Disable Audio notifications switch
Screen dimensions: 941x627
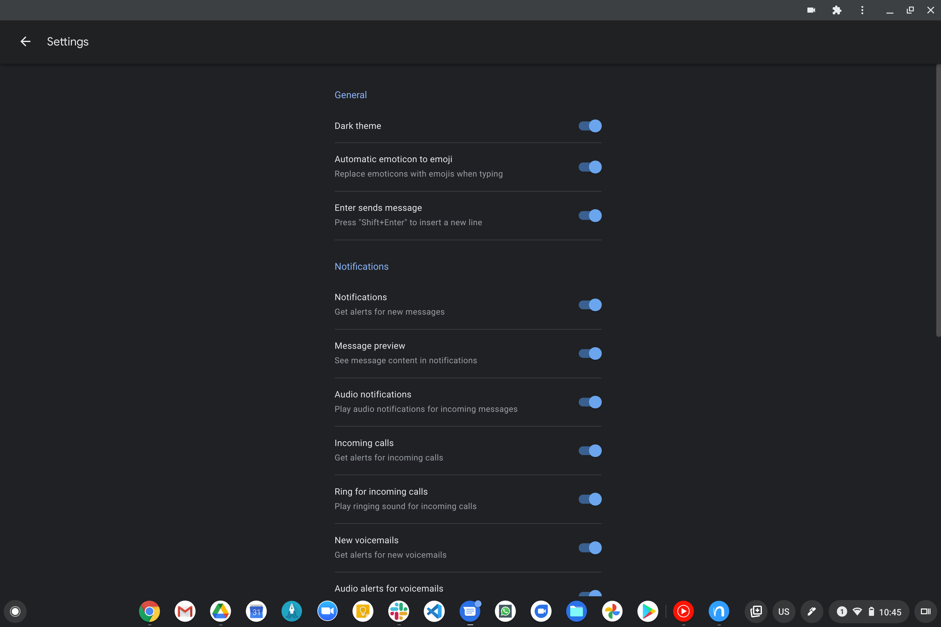pos(590,402)
